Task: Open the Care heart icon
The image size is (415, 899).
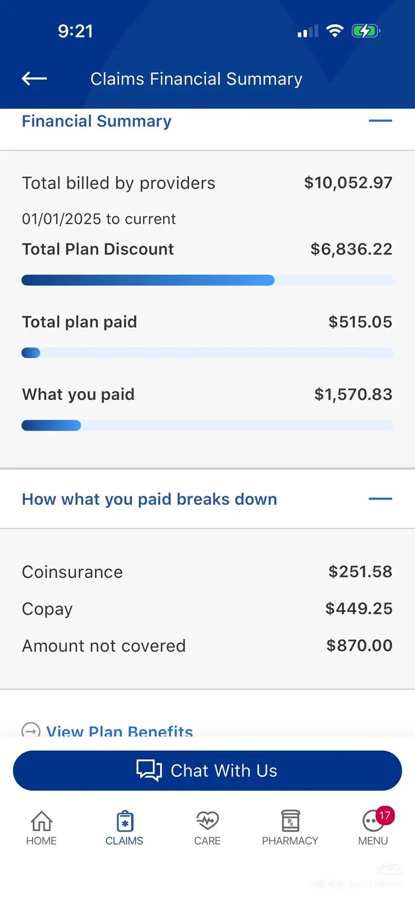Action: 207,820
